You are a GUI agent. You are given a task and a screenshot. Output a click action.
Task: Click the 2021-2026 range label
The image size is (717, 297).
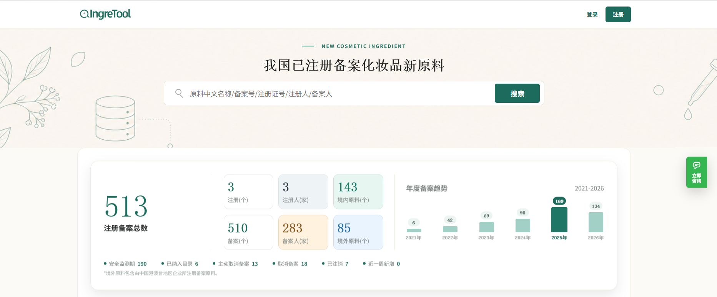point(589,188)
